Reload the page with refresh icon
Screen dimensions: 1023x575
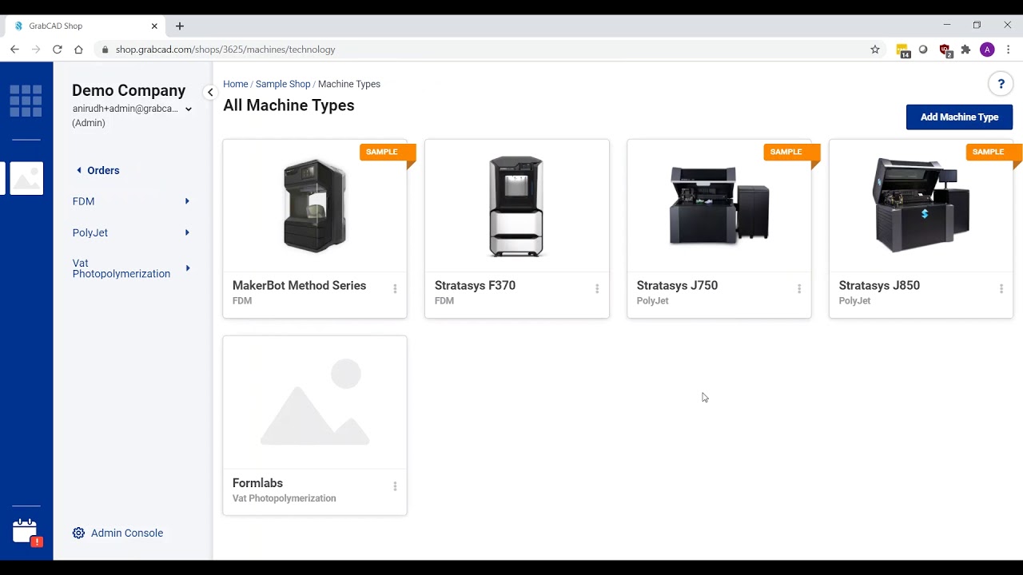58,50
